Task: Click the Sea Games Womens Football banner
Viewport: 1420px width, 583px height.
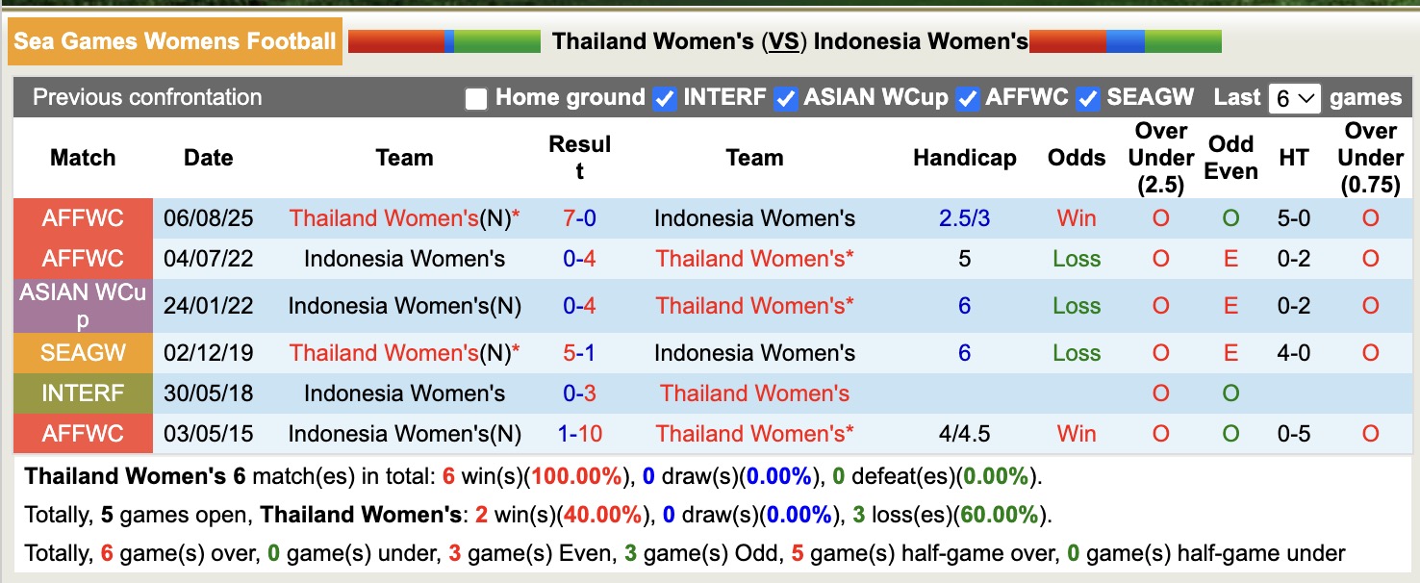Action: click(x=173, y=41)
